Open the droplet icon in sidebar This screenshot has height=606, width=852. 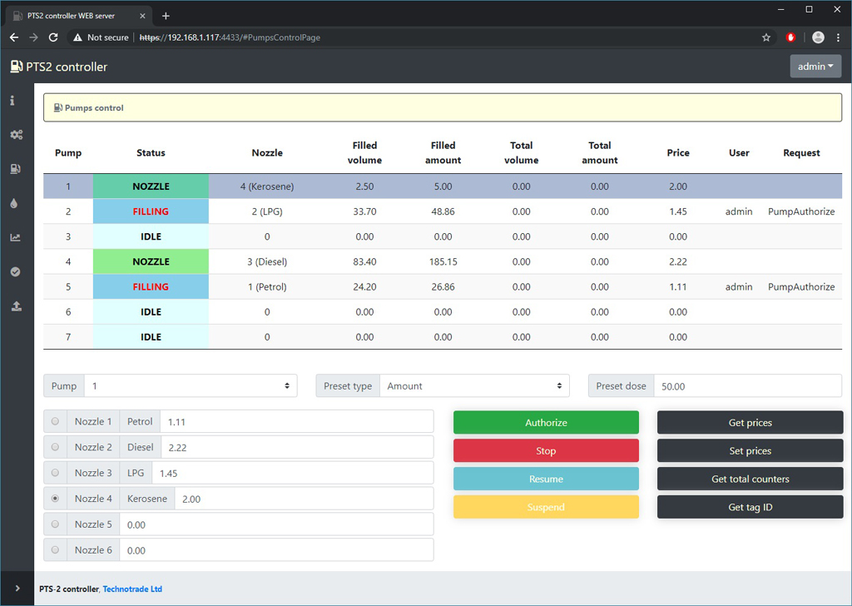click(16, 203)
